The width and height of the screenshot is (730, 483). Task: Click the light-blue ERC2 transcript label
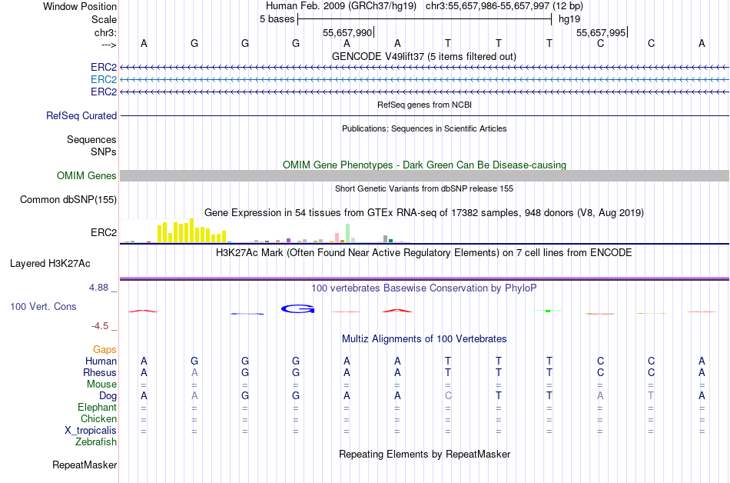104,80
